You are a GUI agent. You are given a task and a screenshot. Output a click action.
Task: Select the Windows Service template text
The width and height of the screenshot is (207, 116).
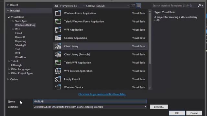(73, 87)
